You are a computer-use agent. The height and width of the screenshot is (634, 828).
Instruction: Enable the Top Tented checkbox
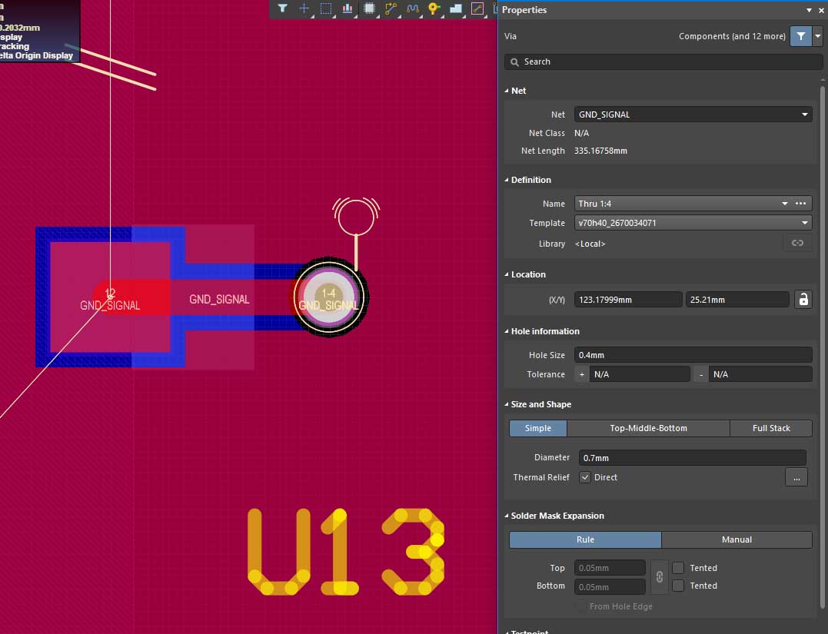pyautogui.click(x=678, y=568)
